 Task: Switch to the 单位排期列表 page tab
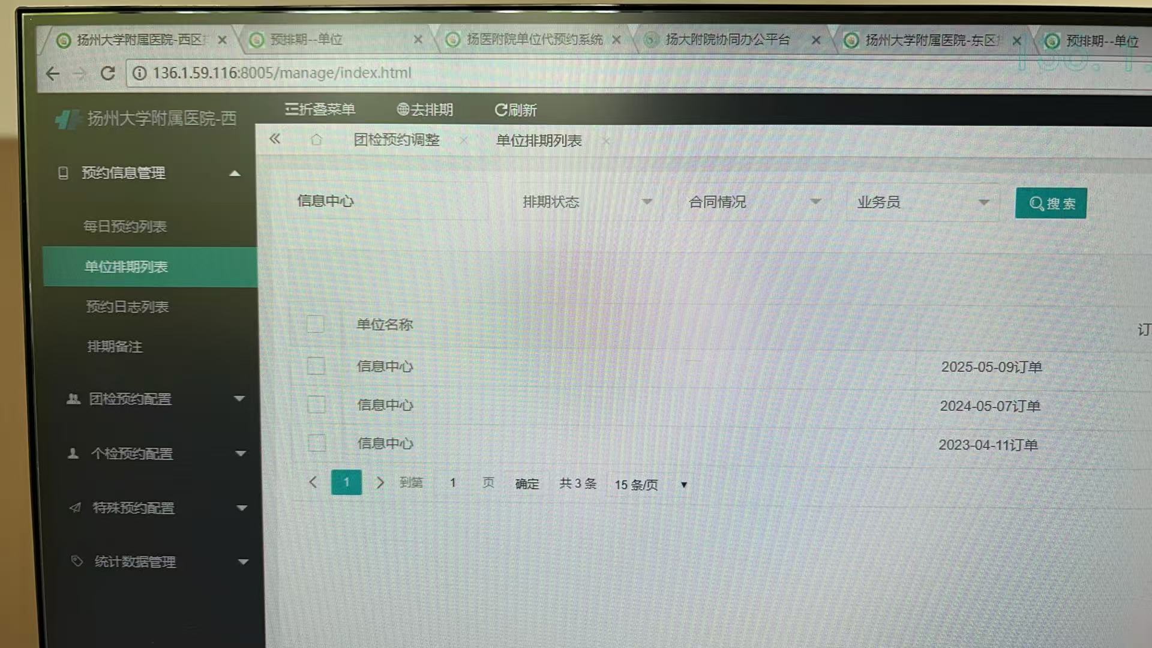point(539,140)
